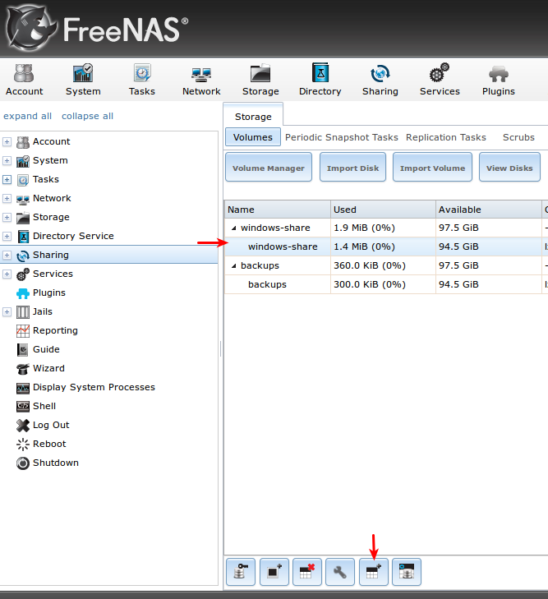Expand the Directory Service tree node
The height and width of the screenshot is (599, 548).
click(x=7, y=236)
